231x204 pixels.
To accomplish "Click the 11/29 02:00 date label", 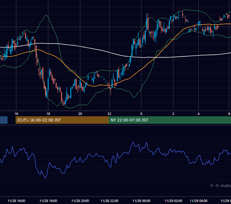I will [x=173, y=201].
